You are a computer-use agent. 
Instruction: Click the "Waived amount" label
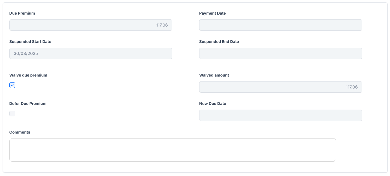tap(214, 75)
